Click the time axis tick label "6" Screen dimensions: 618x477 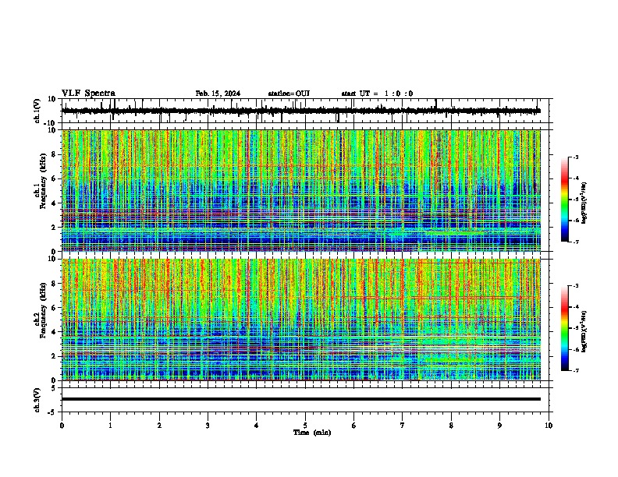tap(354, 426)
